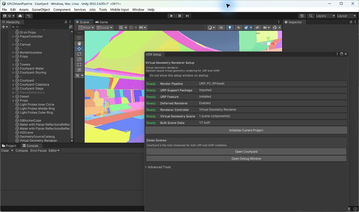The image size is (359, 212).
Task: Toggle hidden objects scene visibility eye
Action: [257, 27]
